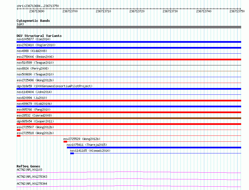
Task: Click the red block under esv2725507
Action: pyautogui.click(x=18, y=130)
